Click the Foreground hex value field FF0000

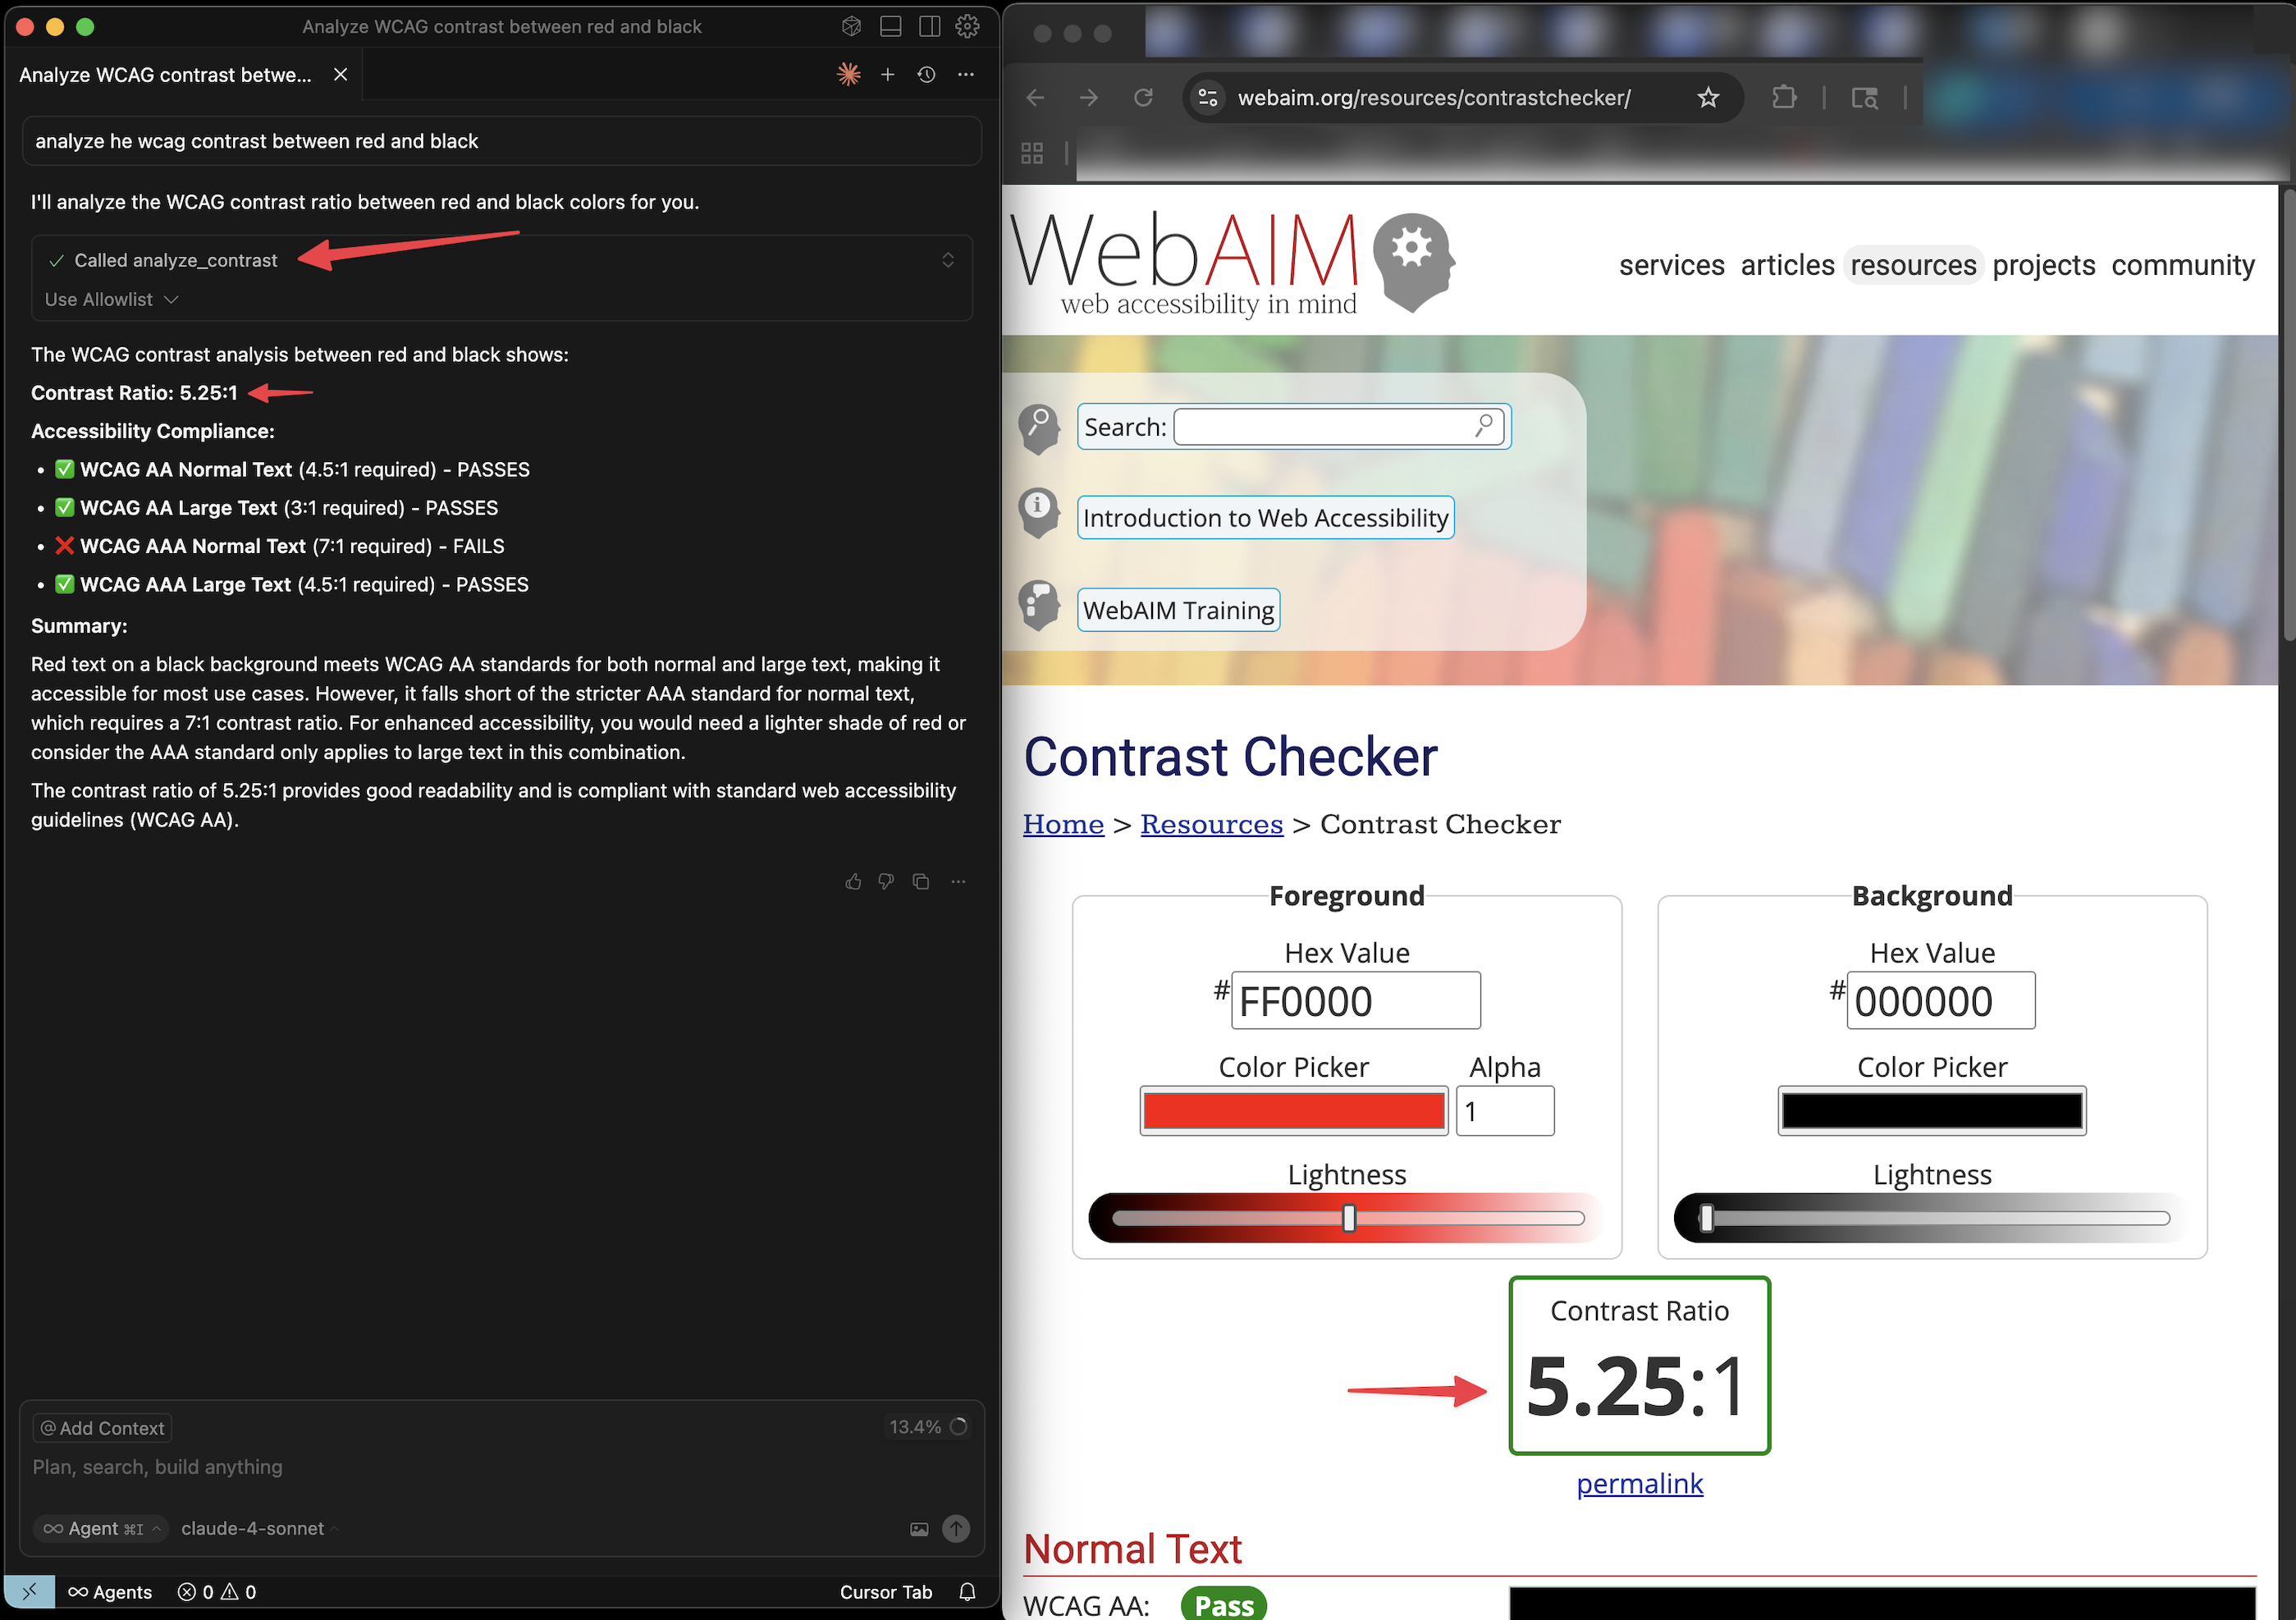pyautogui.click(x=1354, y=1000)
